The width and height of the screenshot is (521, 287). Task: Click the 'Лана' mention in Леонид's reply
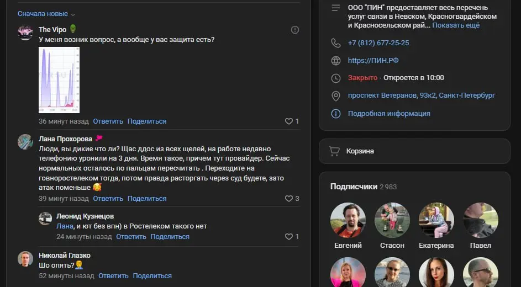(x=65, y=226)
